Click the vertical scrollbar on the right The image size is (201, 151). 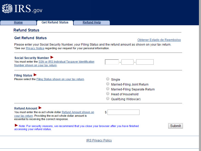[x=200, y=75]
